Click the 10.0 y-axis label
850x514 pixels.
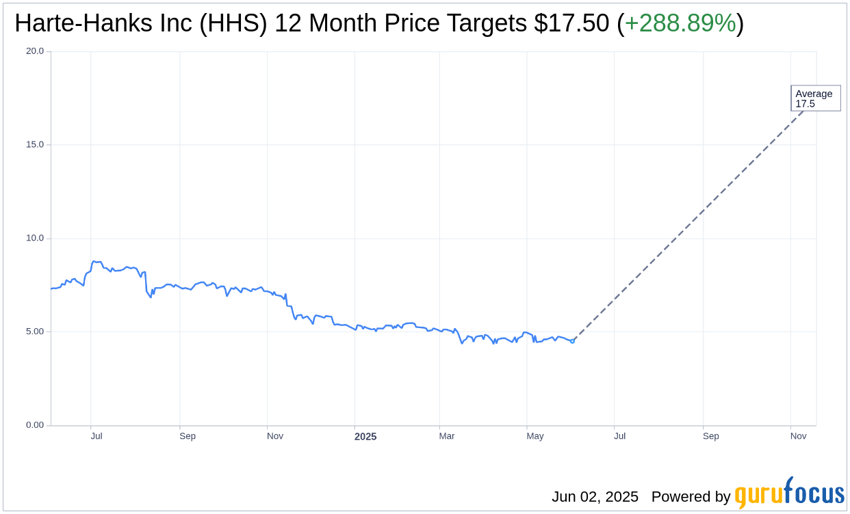click(35, 239)
